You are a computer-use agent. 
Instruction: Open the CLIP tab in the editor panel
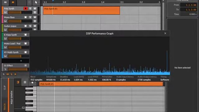point(5,88)
